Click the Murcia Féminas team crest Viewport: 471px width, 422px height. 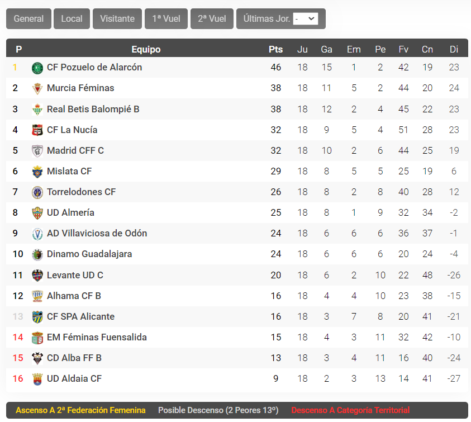(x=37, y=89)
